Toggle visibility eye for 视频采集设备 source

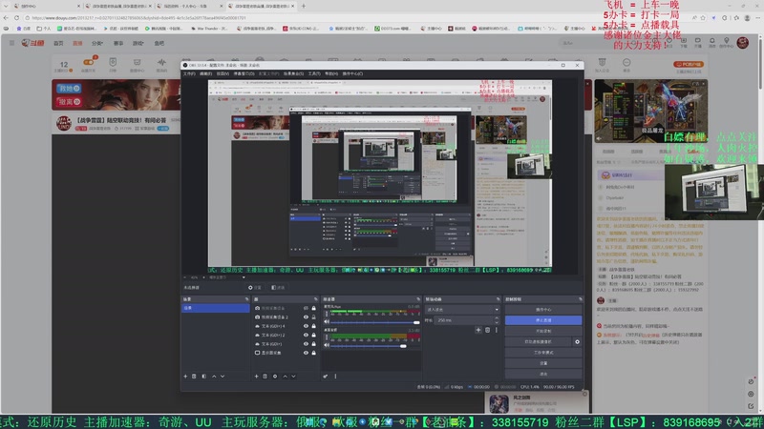pyautogui.click(x=306, y=308)
